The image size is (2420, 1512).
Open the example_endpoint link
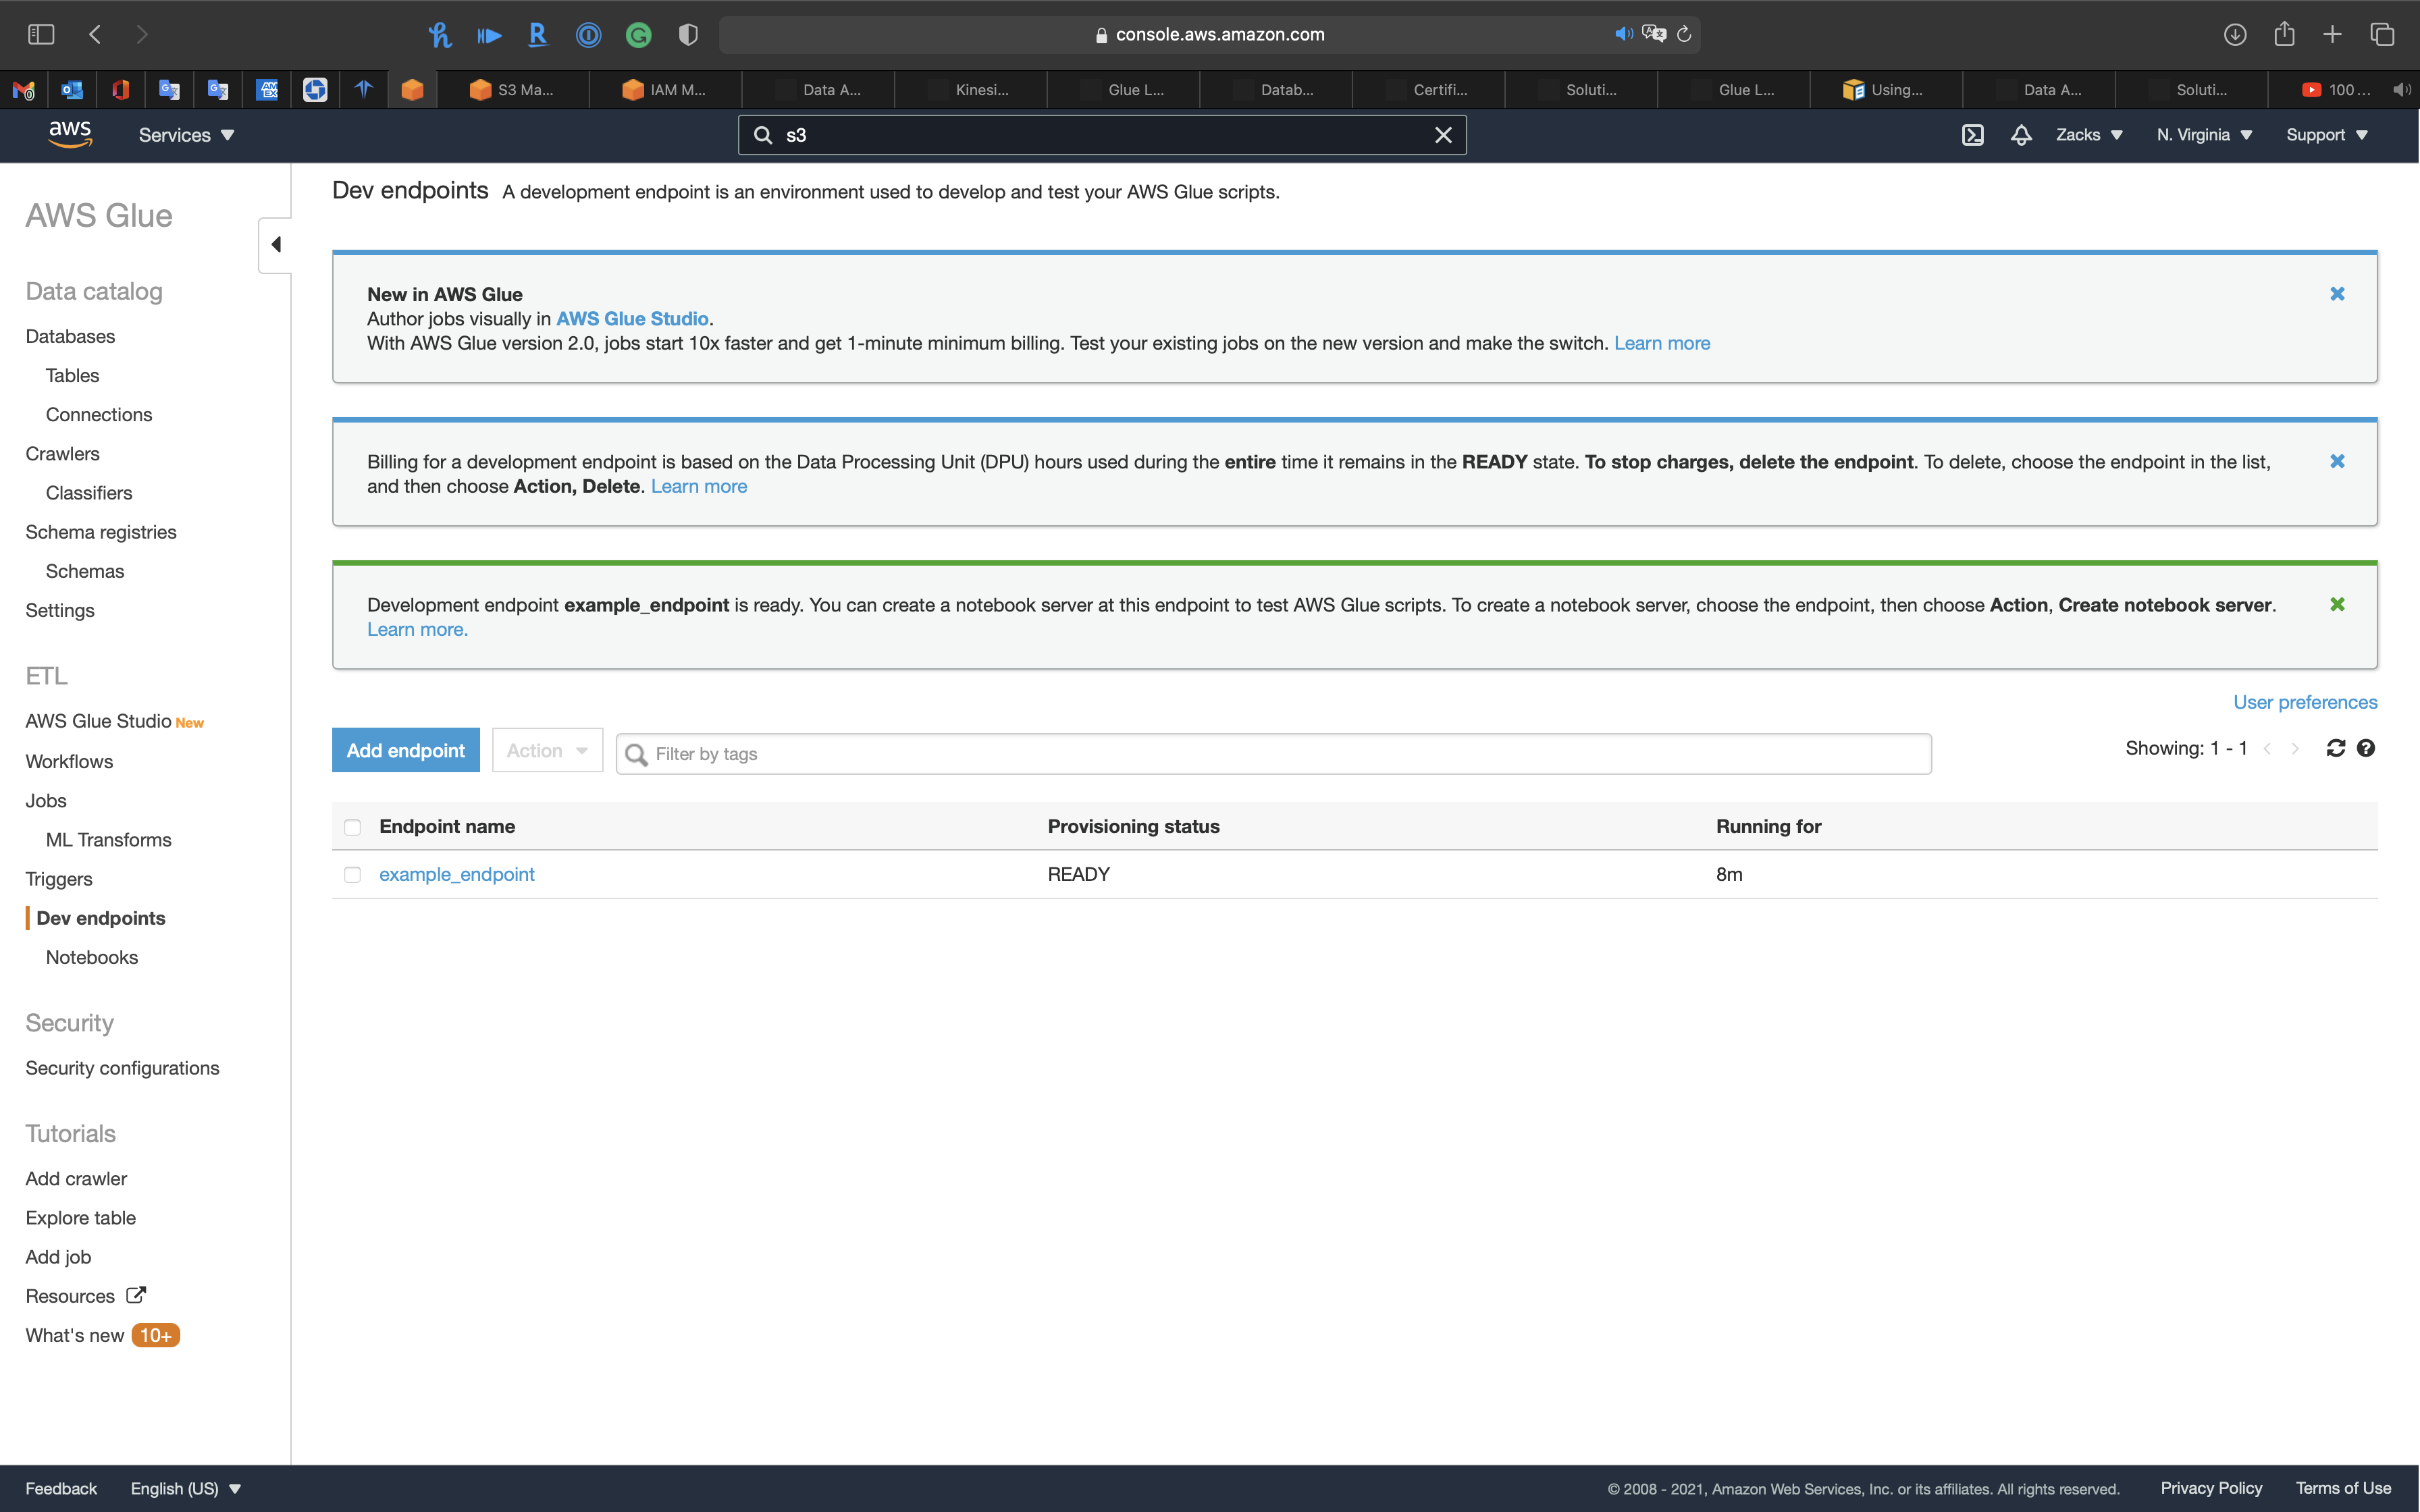click(456, 874)
